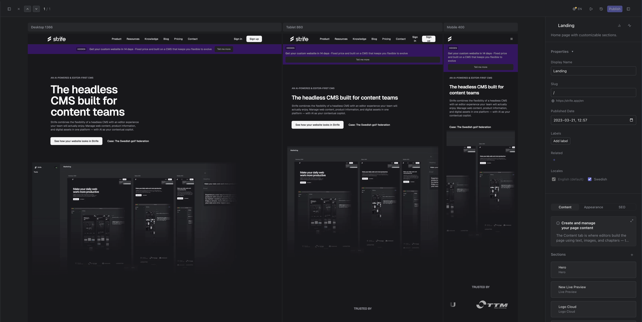642x322 pixels.
Task: Open the activity pulse icon beside Landing
Action: 629,26
